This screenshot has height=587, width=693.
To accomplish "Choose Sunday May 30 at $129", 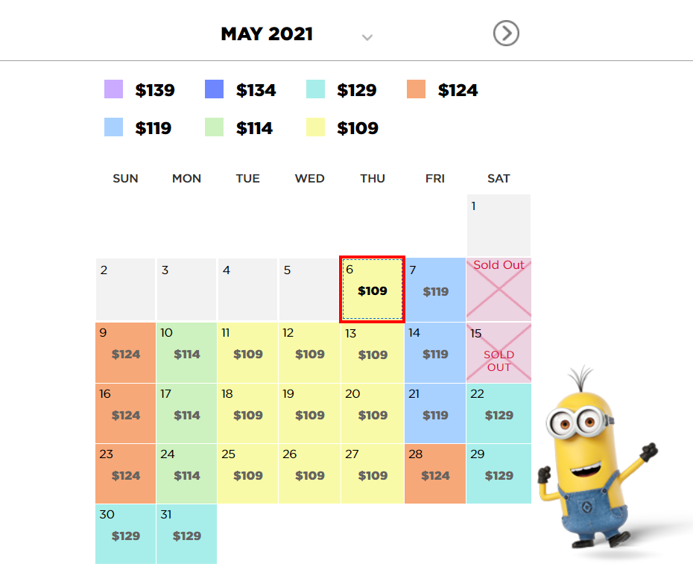I will pos(125,534).
